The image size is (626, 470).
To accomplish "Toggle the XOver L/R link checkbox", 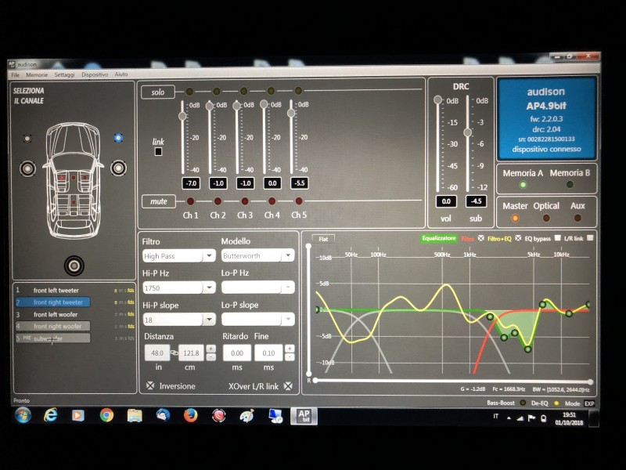I will pos(288,386).
